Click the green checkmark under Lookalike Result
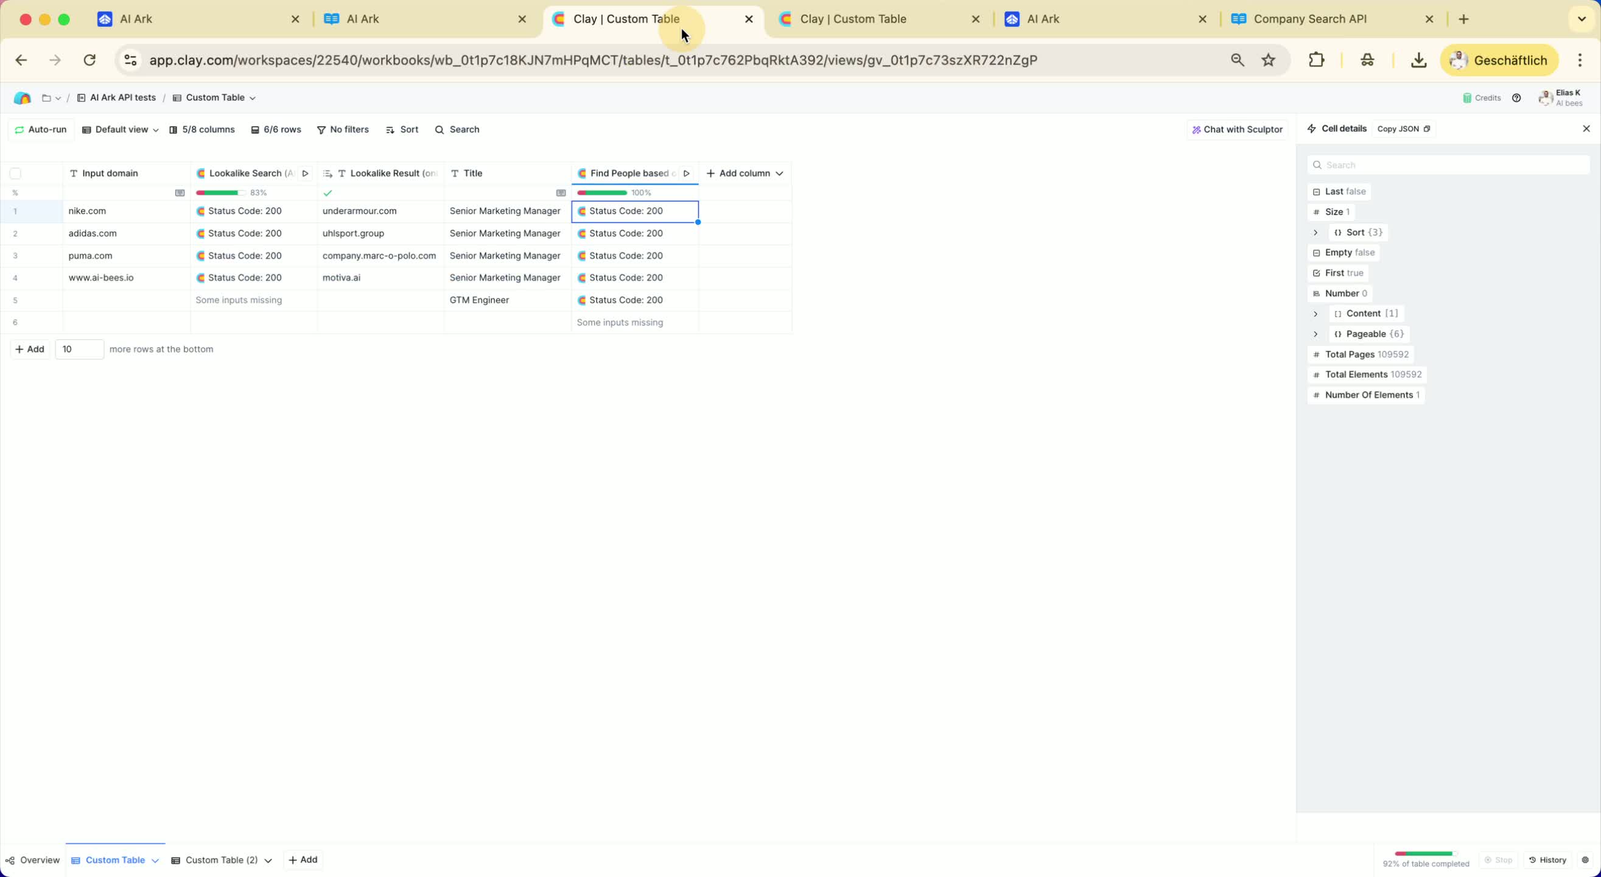 click(328, 193)
